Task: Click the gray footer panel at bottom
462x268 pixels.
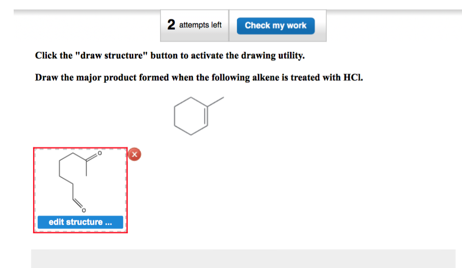Action: point(243,259)
